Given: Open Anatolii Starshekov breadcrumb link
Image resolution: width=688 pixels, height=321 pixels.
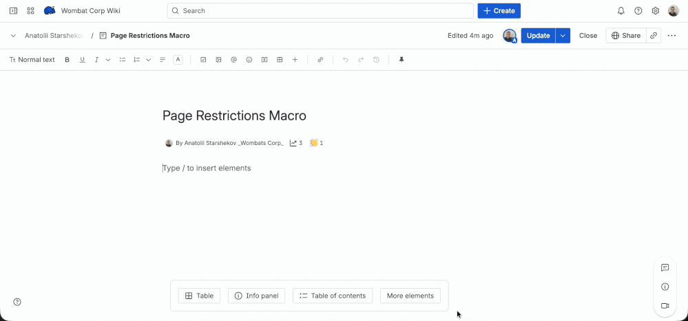Looking at the screenshot, I should click(x=54, y=36).
